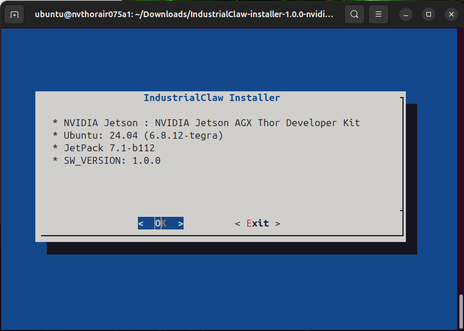Open the terminal search tool
464x331 pixels.
point(354,14)
